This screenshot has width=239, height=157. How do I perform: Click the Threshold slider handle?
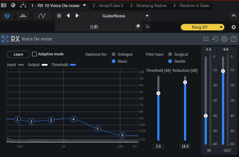[158, 93]
